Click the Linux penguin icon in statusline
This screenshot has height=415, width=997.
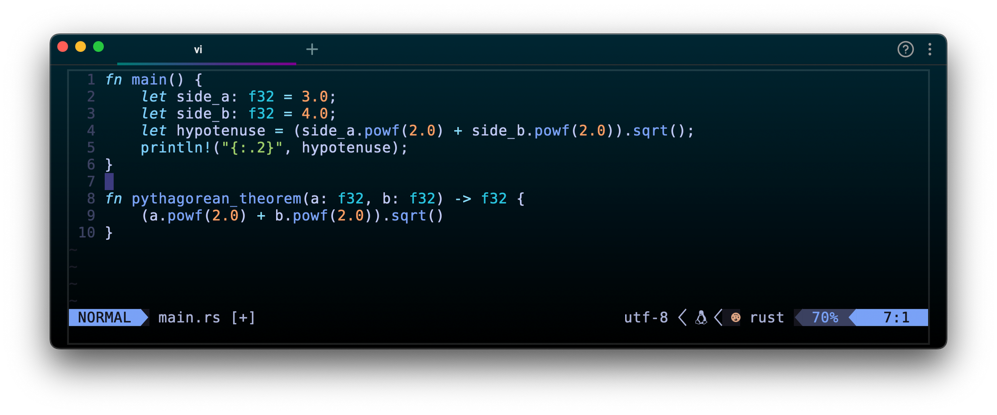[701, 318]
